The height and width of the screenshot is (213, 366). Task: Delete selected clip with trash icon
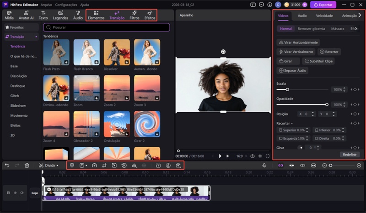pos(27,165)
